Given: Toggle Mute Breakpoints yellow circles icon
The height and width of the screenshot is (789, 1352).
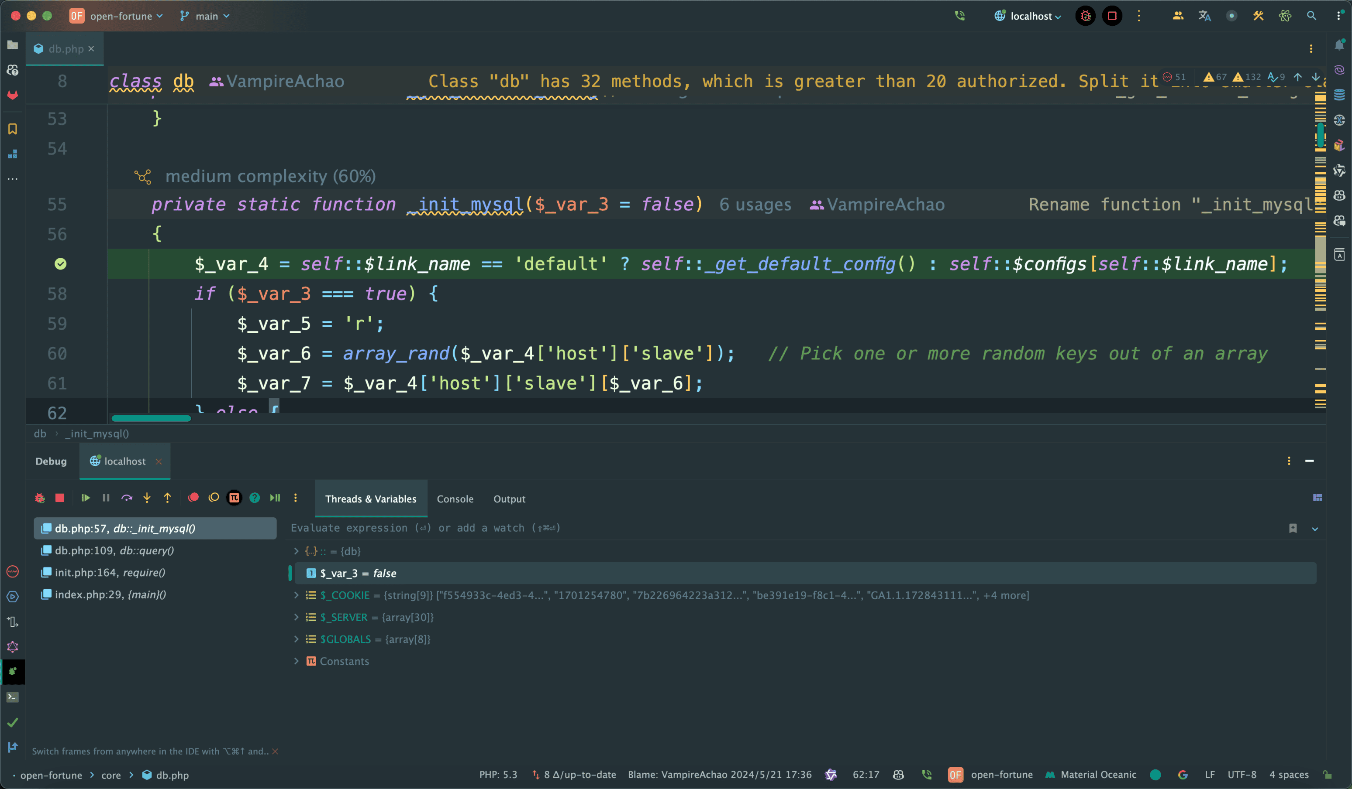Looking at the screenshot, I should pyautogui.click(x=214, y=498).
